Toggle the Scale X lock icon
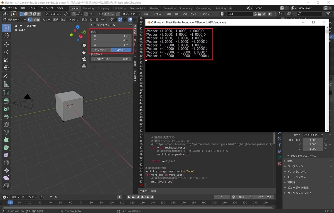The width and height of the screenshot is (334, 213). 325,140
